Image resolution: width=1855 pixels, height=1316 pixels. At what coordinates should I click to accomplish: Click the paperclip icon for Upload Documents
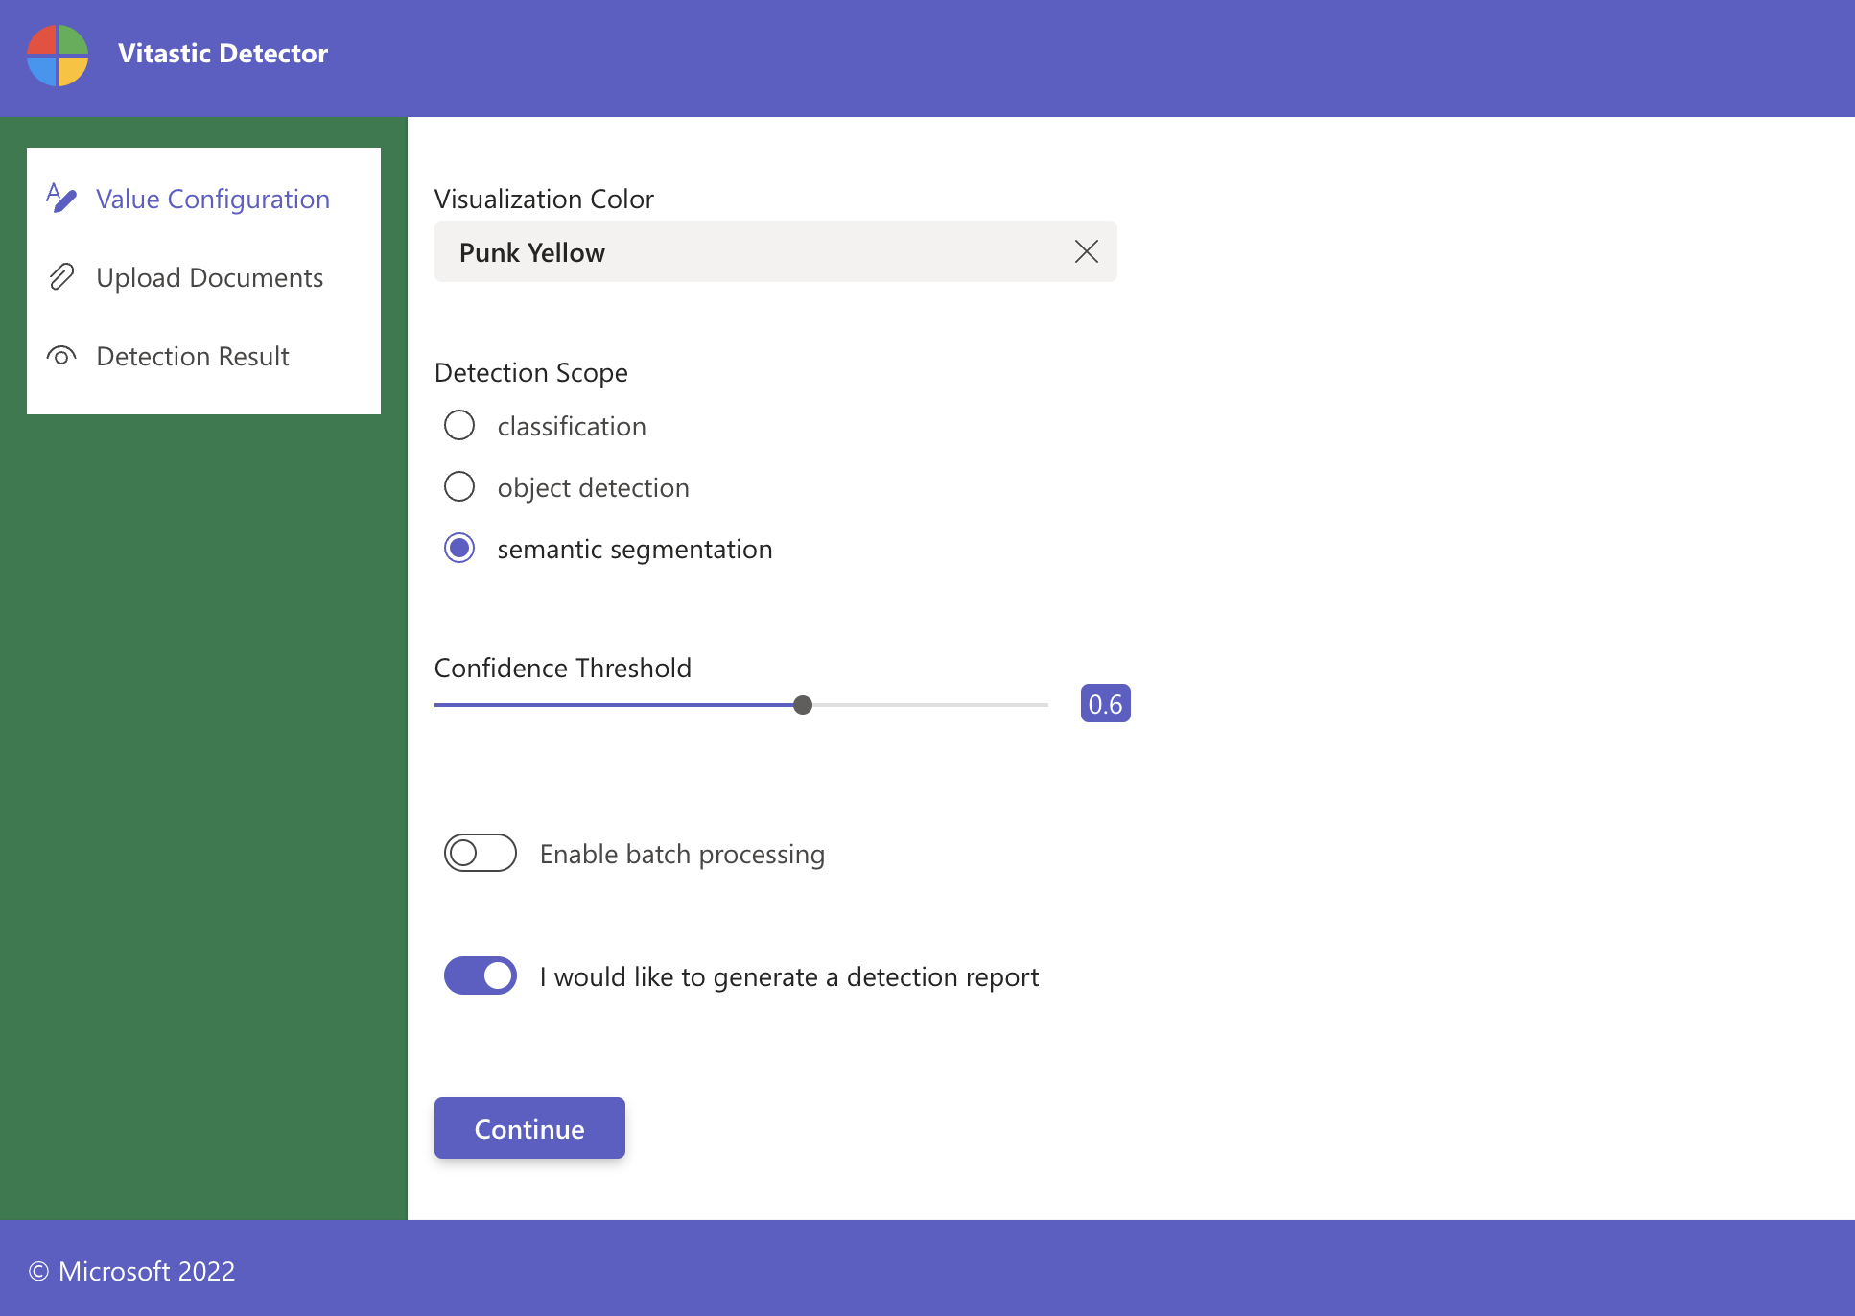click(61, 277)
